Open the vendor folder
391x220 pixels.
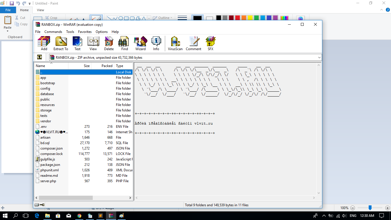click(x=46, y=121)
